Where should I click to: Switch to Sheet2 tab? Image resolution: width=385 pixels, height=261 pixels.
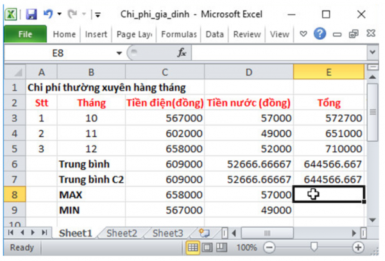[x=122, y=233]
